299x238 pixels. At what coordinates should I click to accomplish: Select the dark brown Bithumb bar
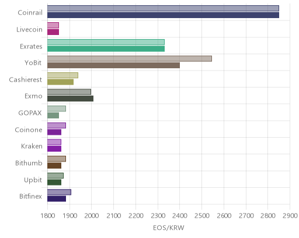tap(54, 166)
